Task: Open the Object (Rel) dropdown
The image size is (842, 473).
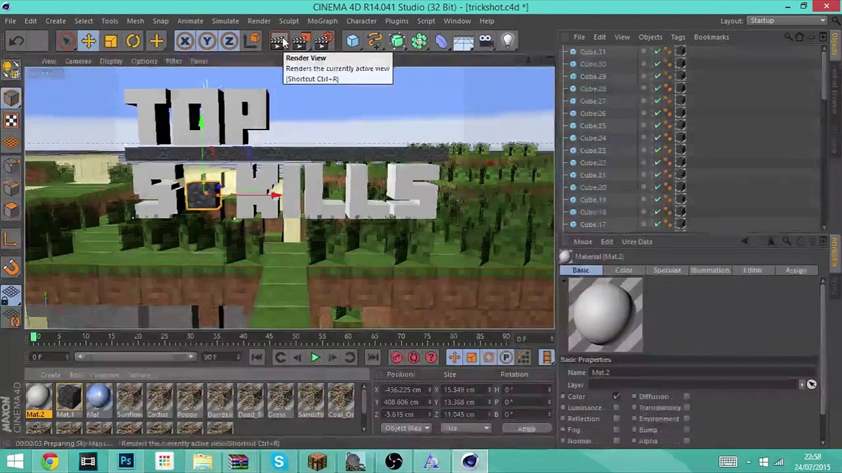Action: (x=407, y=428)
